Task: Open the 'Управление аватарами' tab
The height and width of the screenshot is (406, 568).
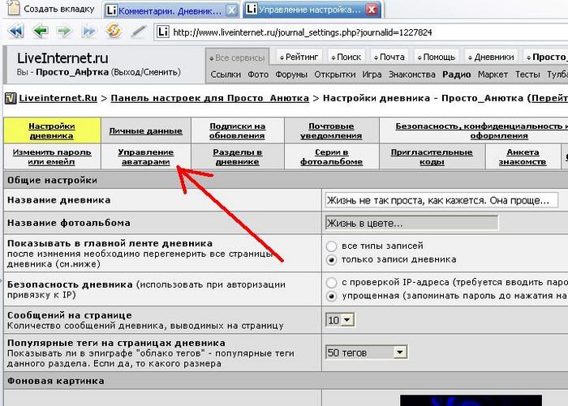Action: [x=145, y=156]
